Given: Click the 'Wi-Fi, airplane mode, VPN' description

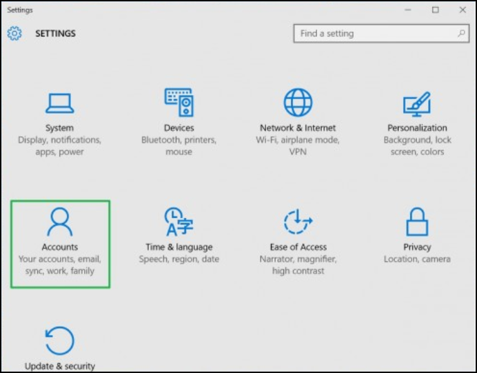Looking at the screenshot, I should (x=298, y=146).
